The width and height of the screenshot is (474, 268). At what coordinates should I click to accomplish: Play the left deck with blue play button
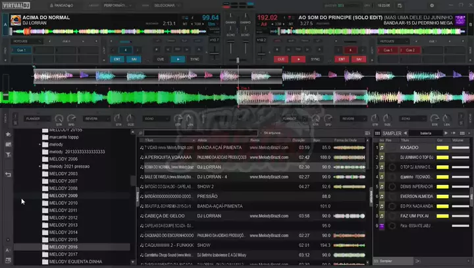tap(178, 59)
